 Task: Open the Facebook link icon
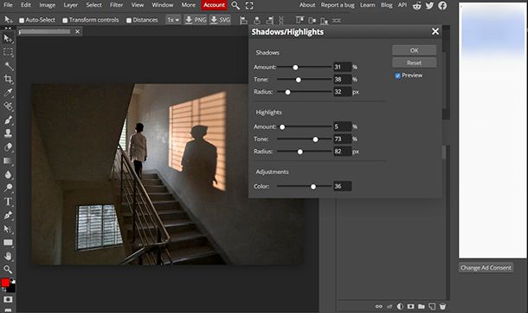click(442, 5)
